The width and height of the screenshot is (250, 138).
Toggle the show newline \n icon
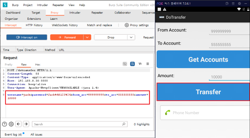(140, 64)
